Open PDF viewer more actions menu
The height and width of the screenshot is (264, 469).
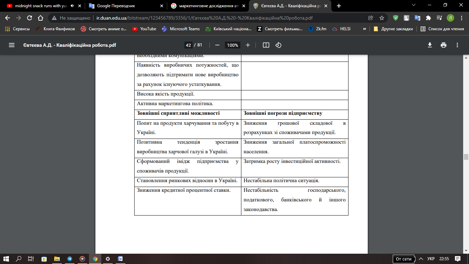[x=457, y=45]
